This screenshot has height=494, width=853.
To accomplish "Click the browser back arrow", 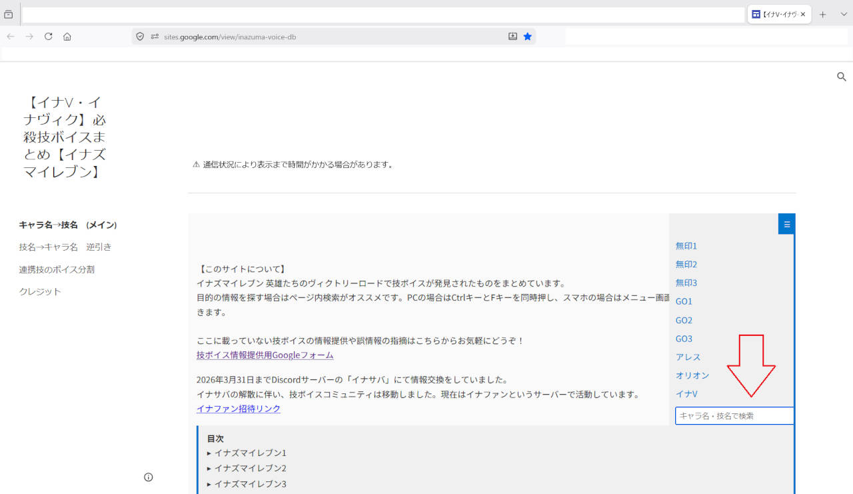I will tap(11, 37).
